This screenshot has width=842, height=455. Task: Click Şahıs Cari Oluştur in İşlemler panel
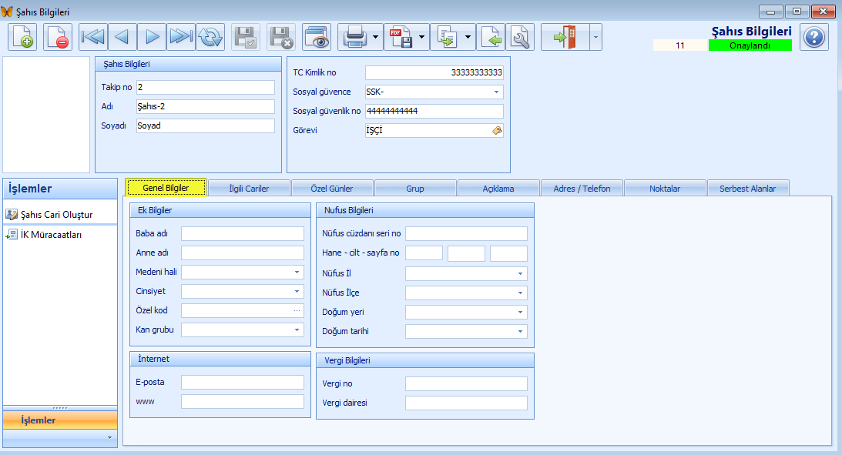tap(55, 215)
